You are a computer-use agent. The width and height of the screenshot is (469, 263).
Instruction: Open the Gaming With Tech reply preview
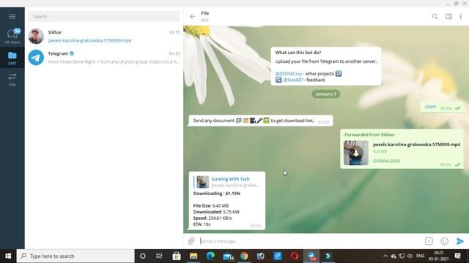[x=227, y=182]
